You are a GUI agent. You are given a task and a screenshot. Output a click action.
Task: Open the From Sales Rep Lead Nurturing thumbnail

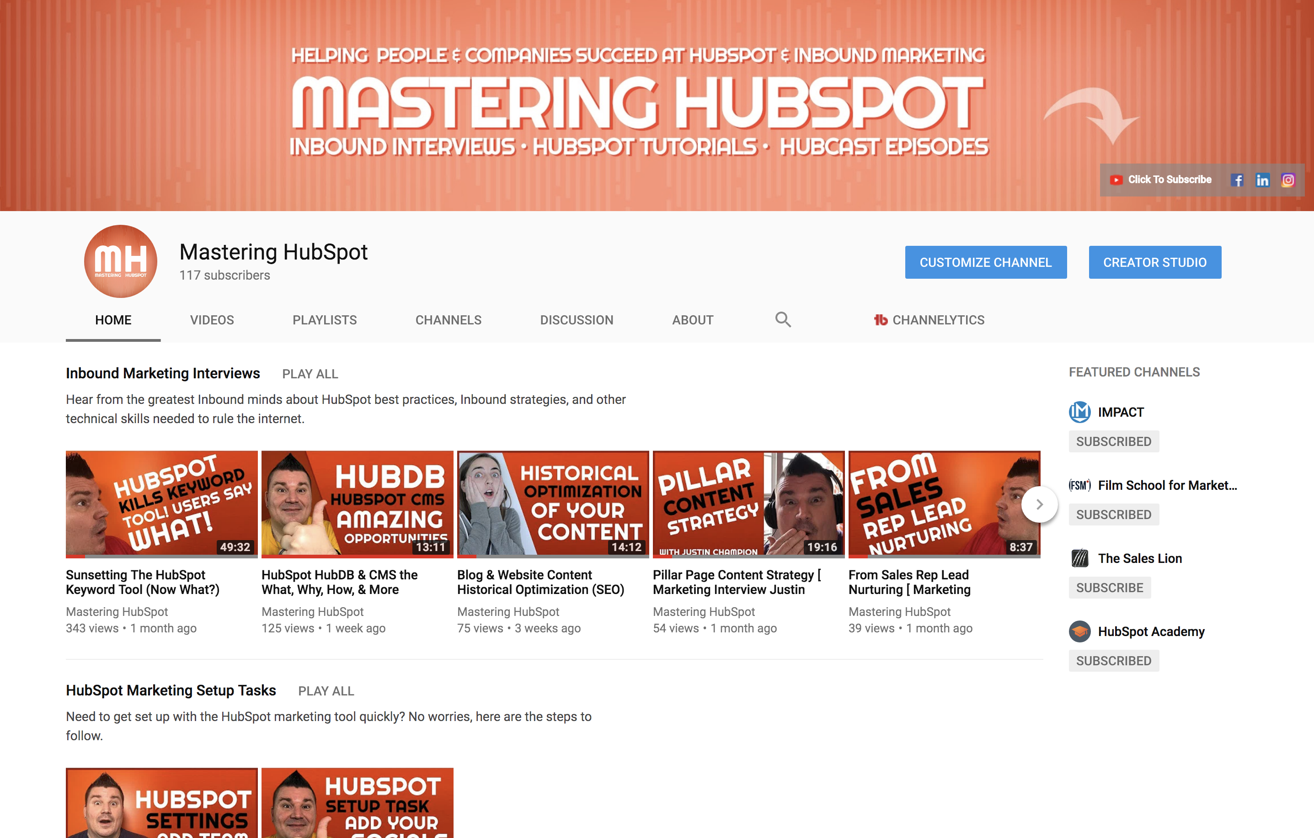click(x=944, y=504)
